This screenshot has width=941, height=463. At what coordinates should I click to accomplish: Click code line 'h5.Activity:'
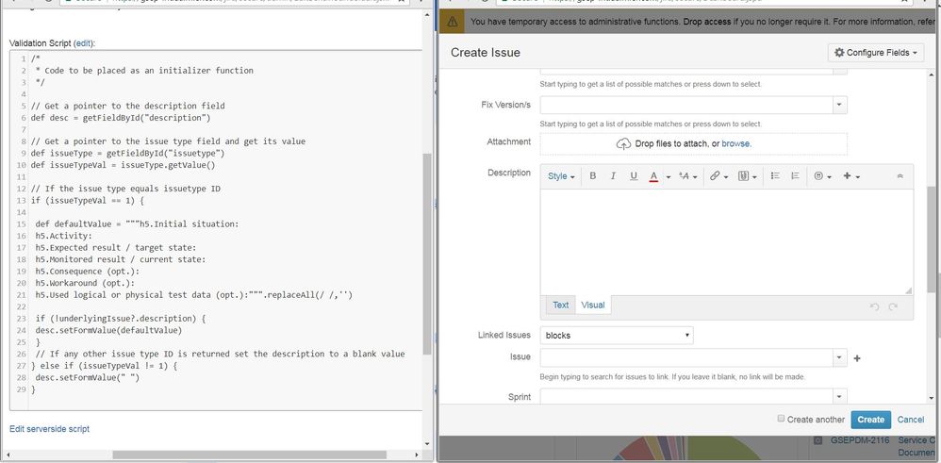[x=63, y=236]
